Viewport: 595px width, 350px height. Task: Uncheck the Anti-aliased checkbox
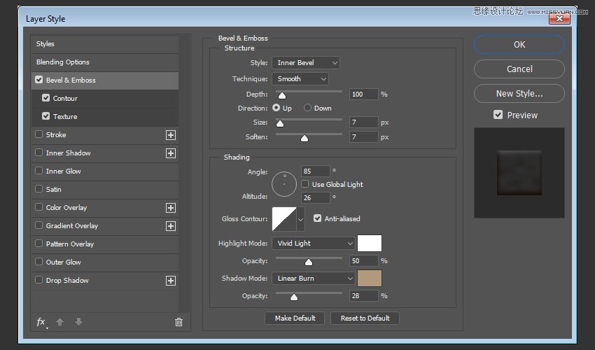click(318, 218)
